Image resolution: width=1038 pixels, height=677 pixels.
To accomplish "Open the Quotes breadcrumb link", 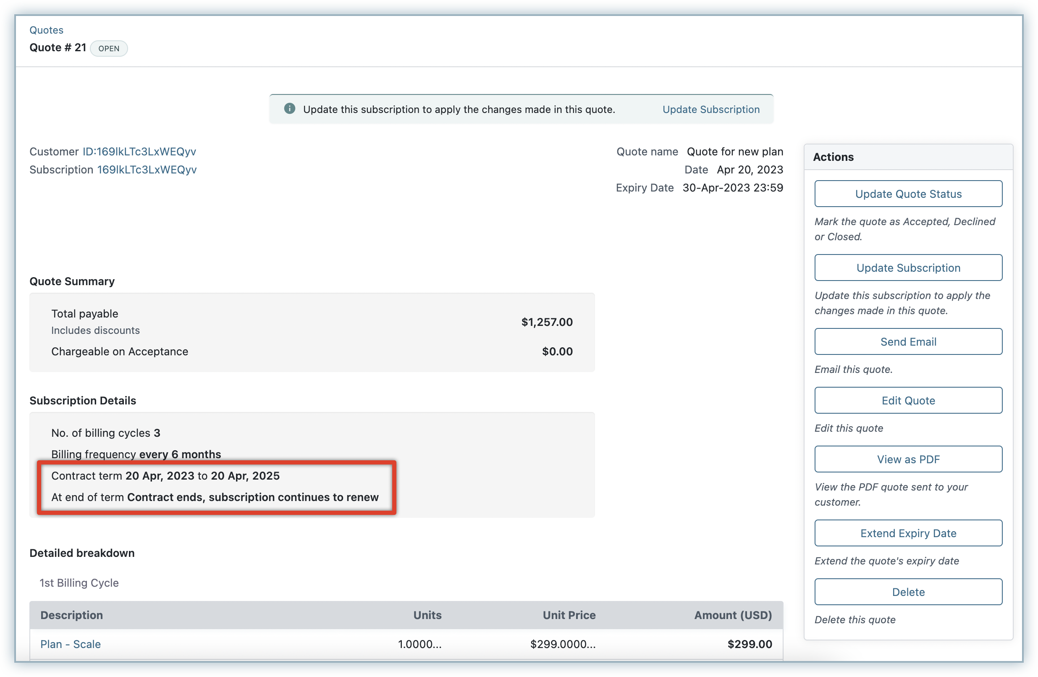I will point(46,30).
